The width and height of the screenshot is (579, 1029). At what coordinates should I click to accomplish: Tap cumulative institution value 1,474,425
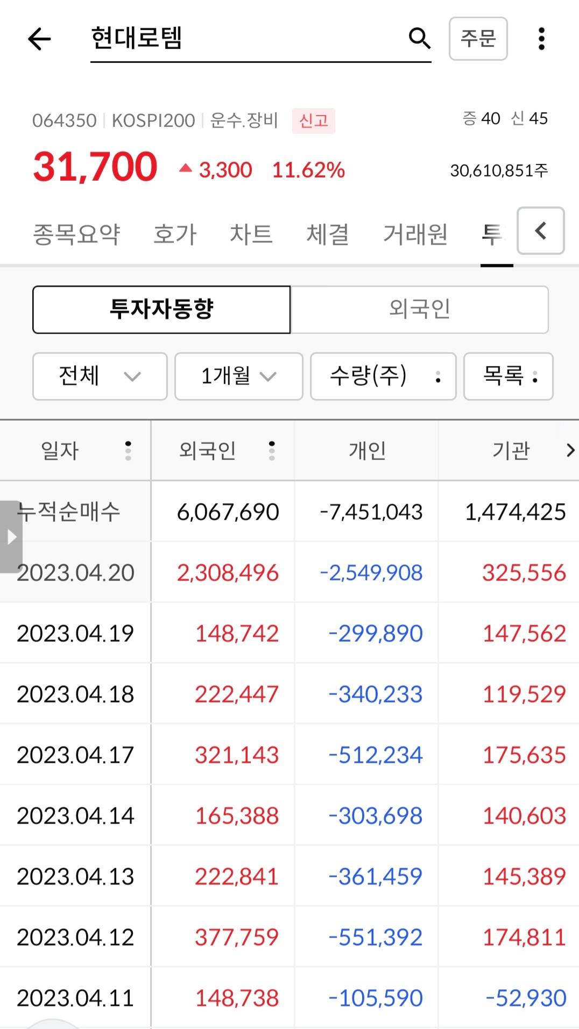[x=516, y=512]
